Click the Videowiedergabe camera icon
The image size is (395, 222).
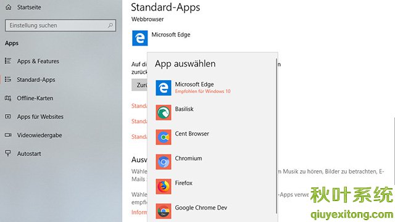pos(8,135)
